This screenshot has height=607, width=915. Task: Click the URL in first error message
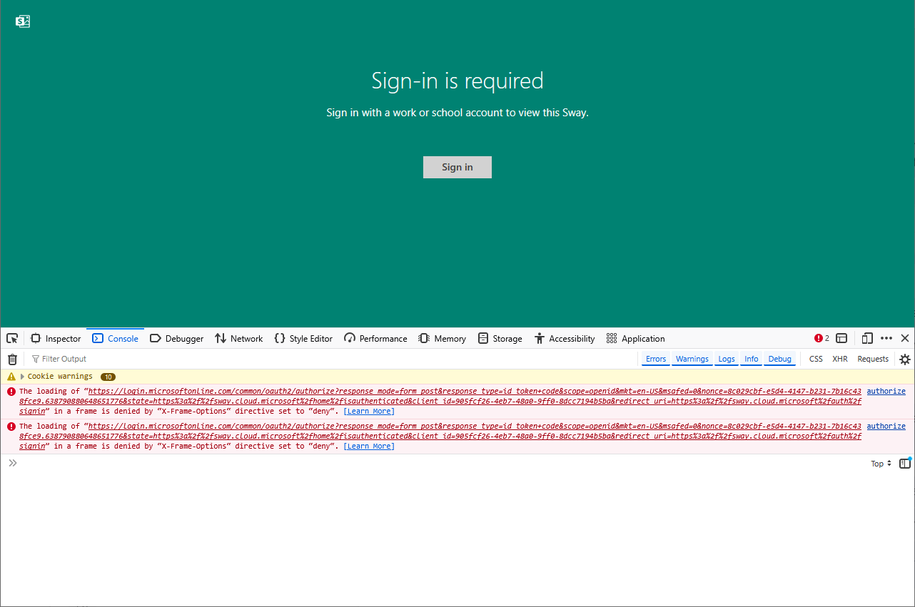click(x=440, y=401)
